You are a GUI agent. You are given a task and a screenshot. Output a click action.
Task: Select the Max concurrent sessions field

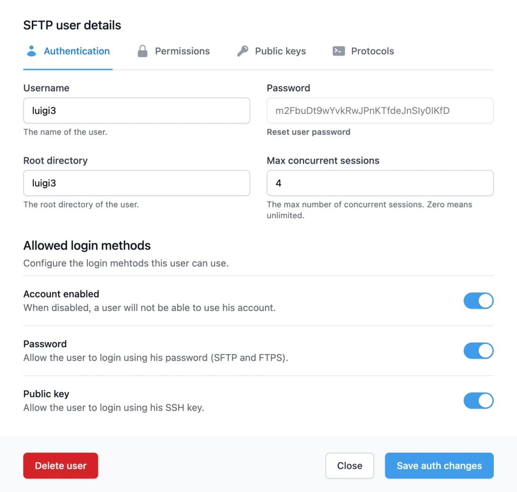tap(380, 183)
